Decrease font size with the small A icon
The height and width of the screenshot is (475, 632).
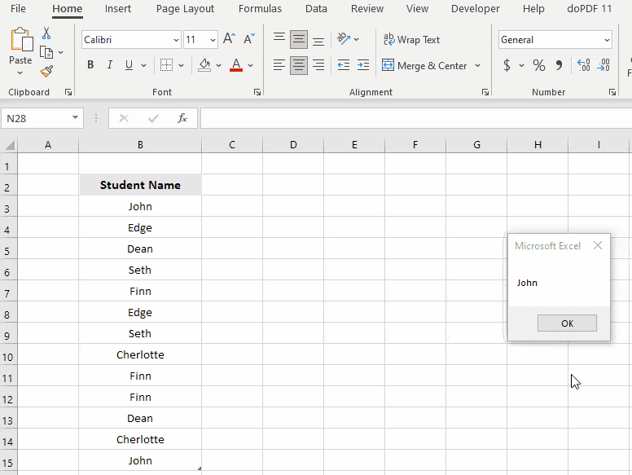(249, 39)
